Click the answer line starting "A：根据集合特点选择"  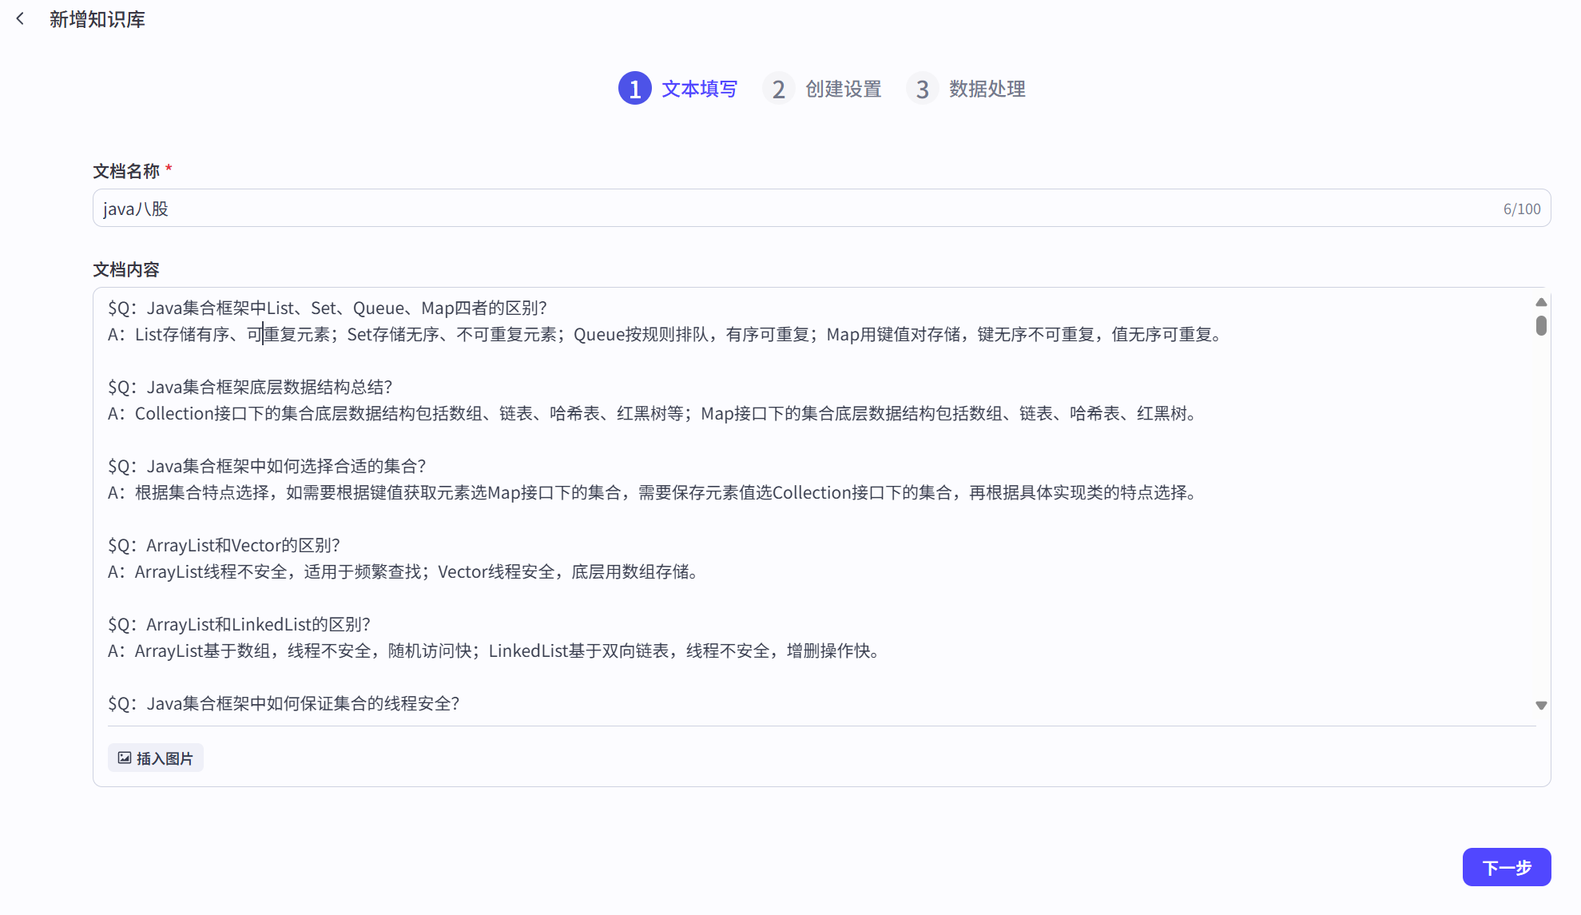pos(652,492)
